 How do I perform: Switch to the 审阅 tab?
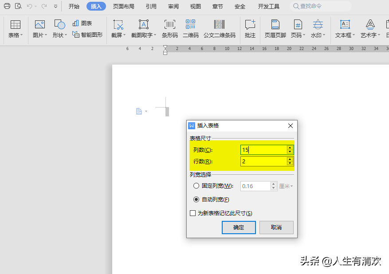tap(173, 6)
